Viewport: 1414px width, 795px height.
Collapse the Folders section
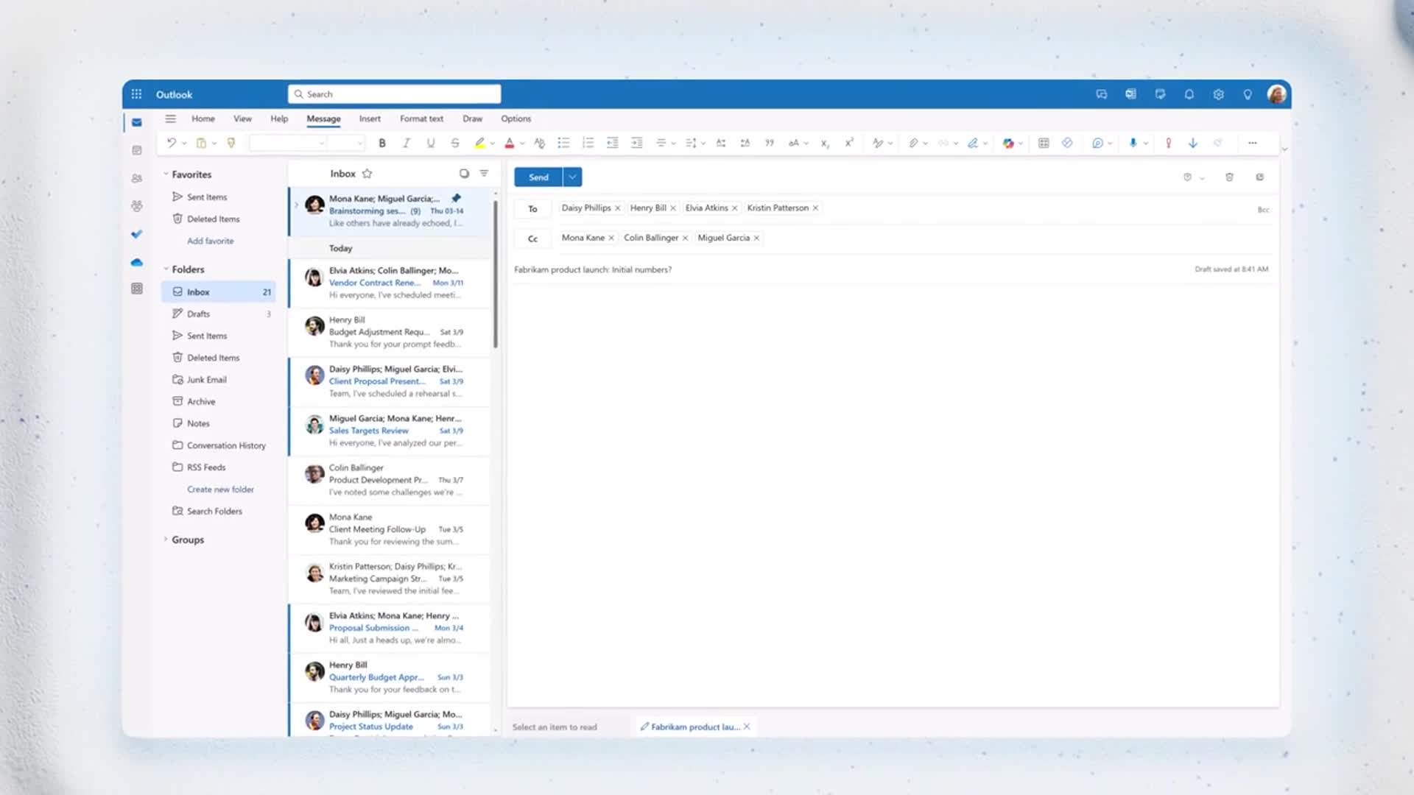[166, 269]
